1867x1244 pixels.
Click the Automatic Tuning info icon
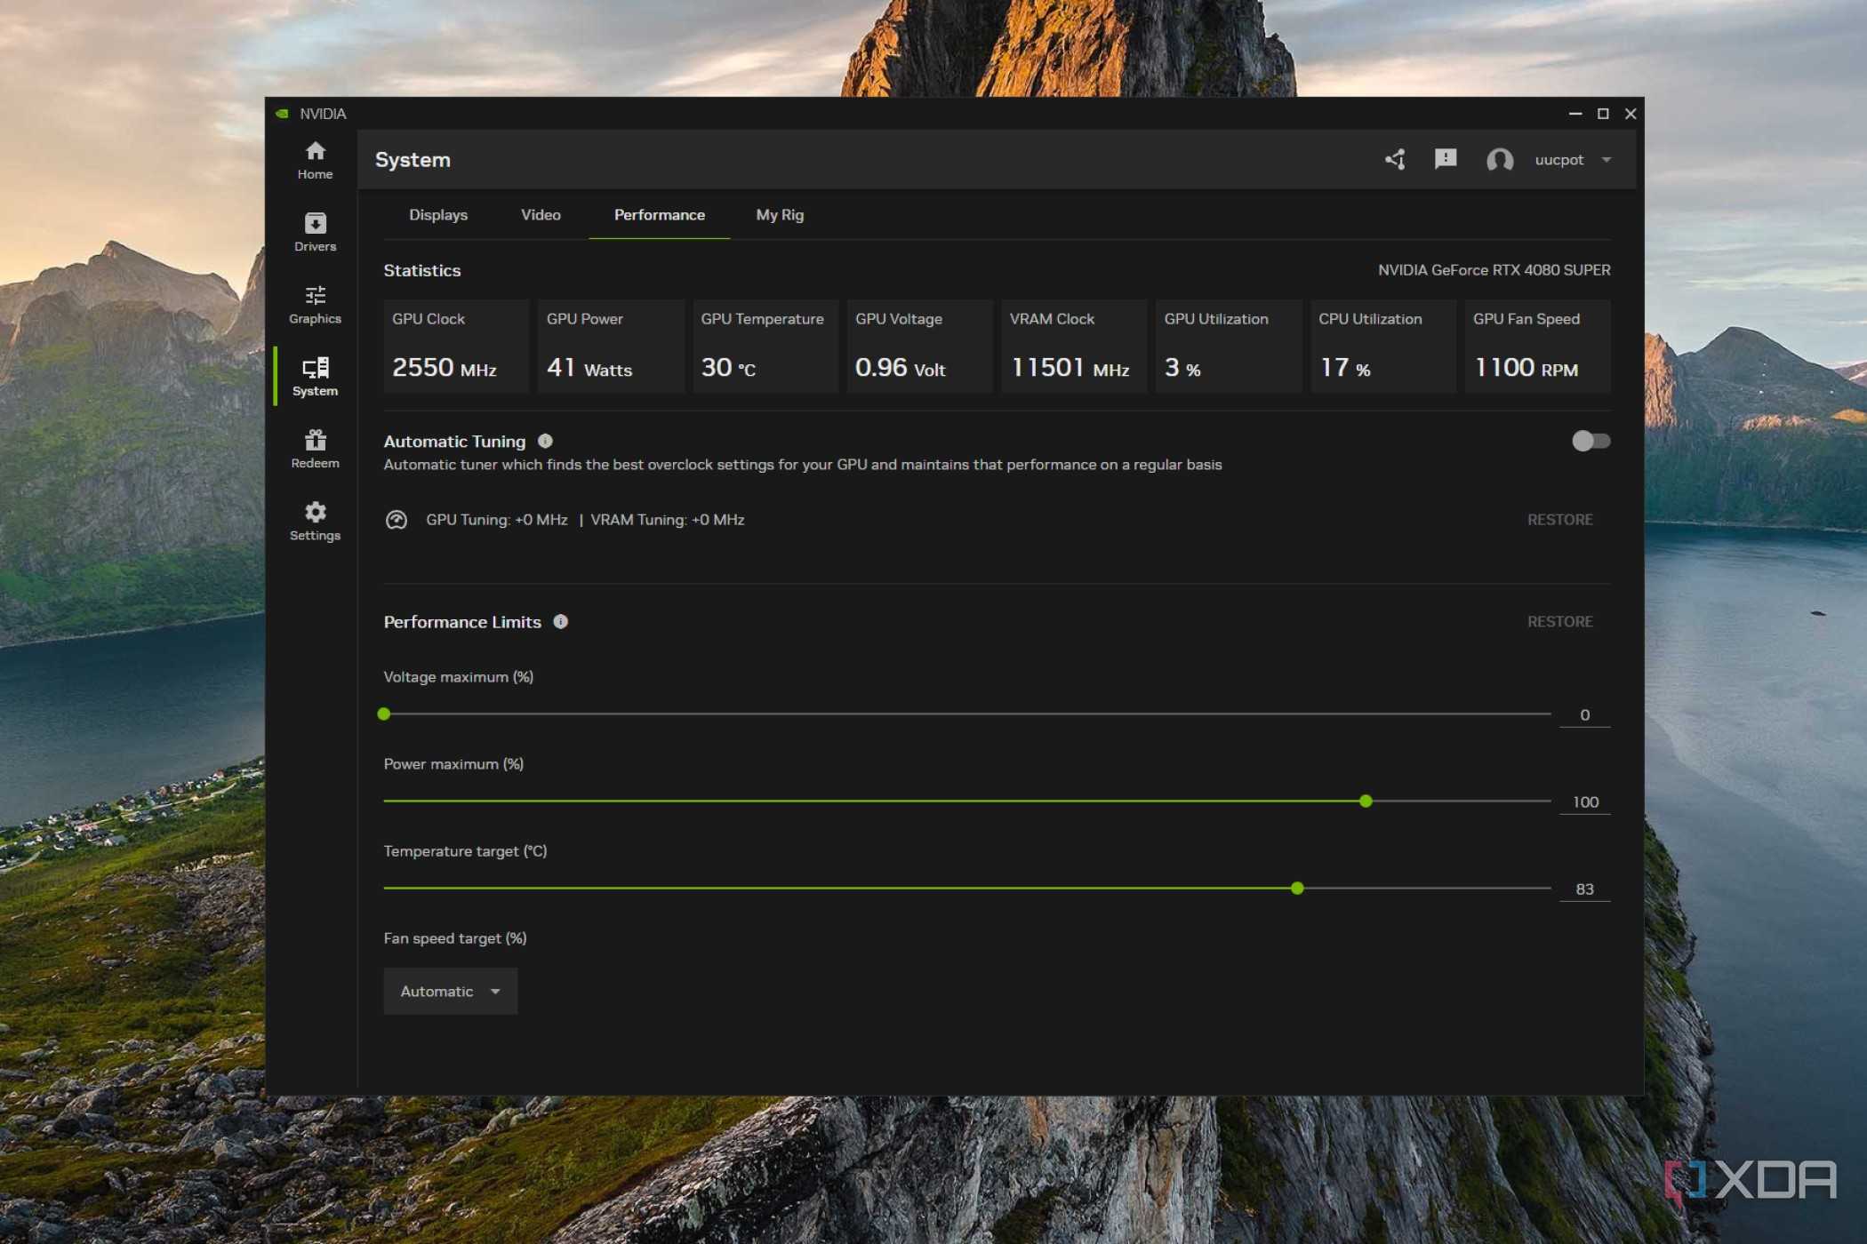point(545,441)
